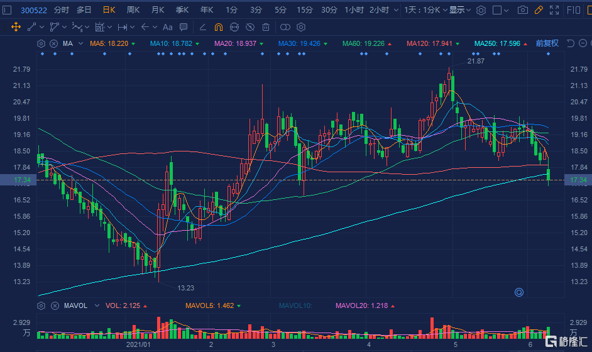
Task: Expand the 1天:1分K period dropdown
Action: (x=425, y=10)
